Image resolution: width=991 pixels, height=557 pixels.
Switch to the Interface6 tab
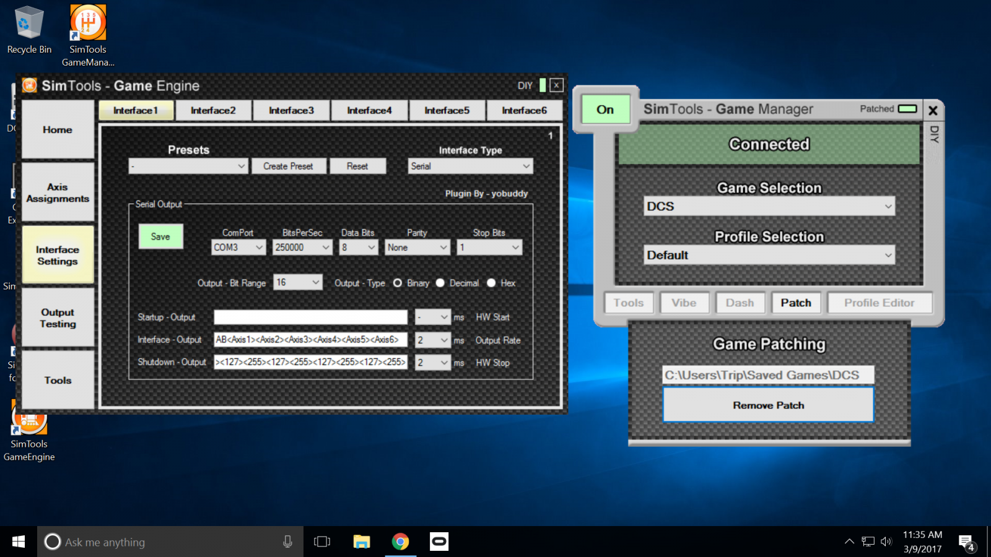tap(524, 110)
